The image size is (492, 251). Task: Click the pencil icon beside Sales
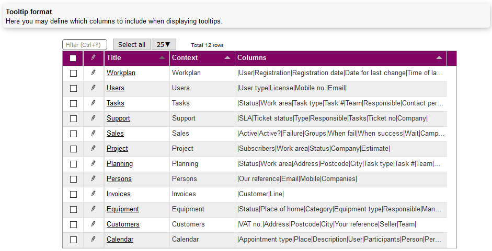(x=93, y=134)
